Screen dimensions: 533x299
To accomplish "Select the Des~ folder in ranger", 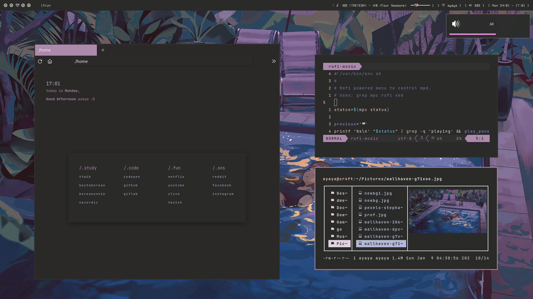I will click(x=339, y=193).
